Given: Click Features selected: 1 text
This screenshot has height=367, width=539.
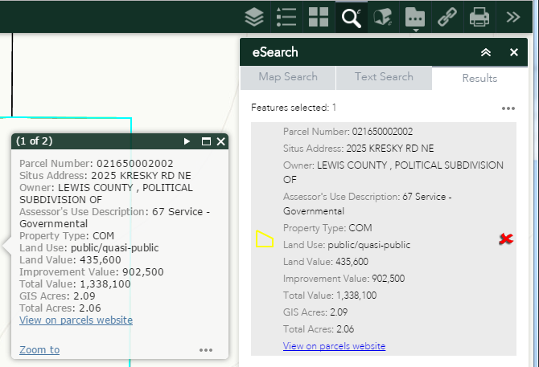Looking at the screenshot, I should pos(294,108).
